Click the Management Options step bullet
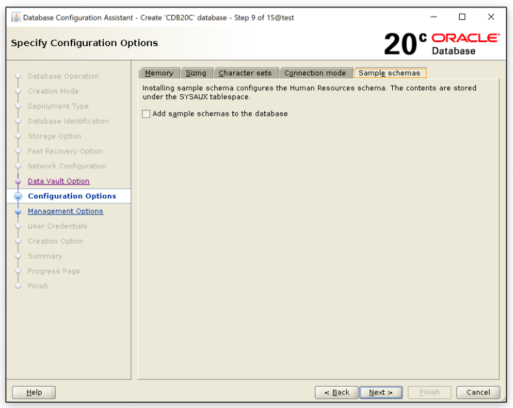 [18, 212]
